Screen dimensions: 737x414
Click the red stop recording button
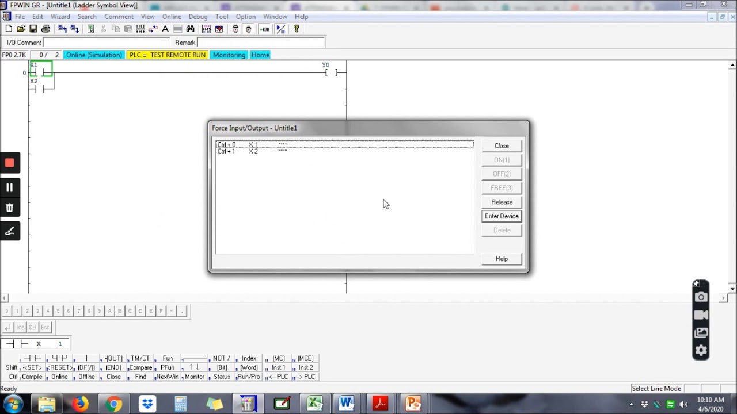(10, 163)
